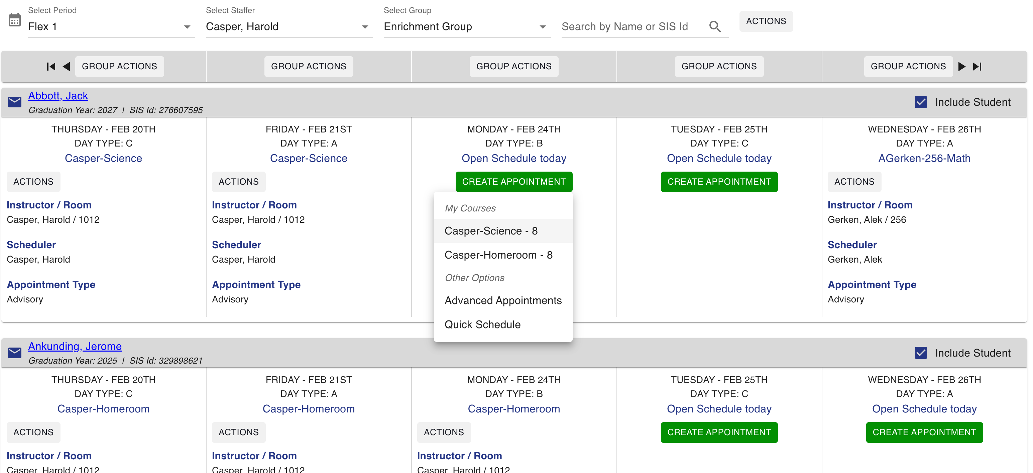Uncheck Include Student for Abbott, Jack

(x=921, y=102)
